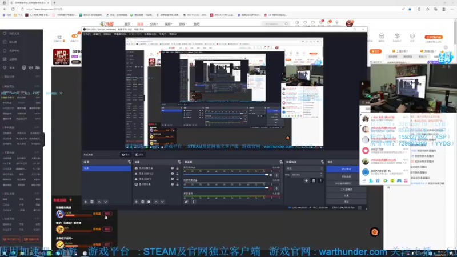The image size is (457, 257).
Task: Move the selected scene down
Action: (x=105, y=202)
